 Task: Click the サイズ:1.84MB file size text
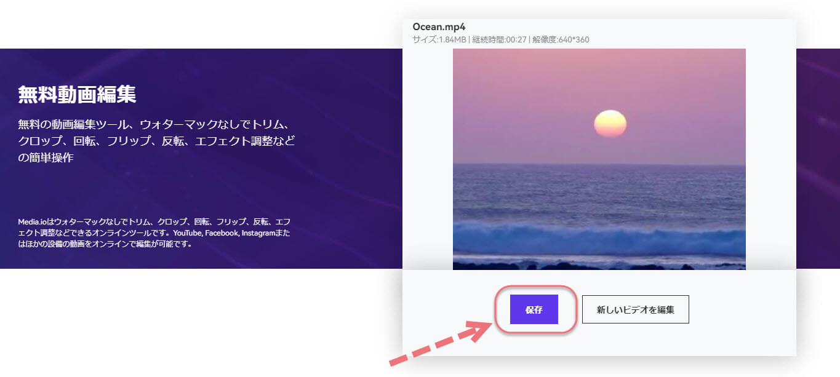439,40
